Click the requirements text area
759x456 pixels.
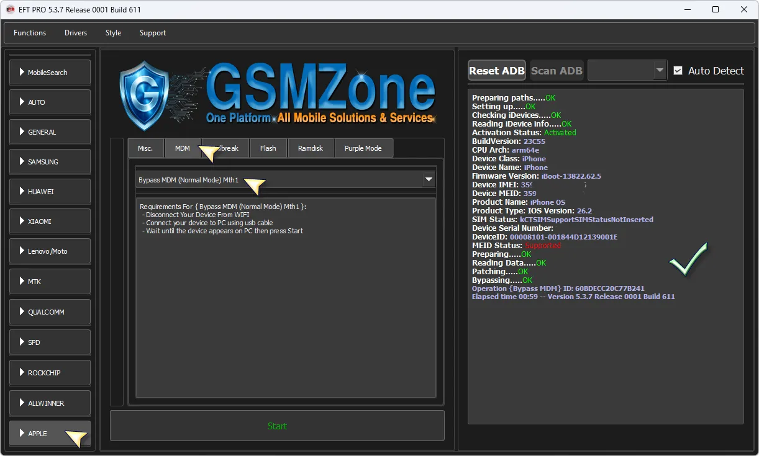click(286, 298)
